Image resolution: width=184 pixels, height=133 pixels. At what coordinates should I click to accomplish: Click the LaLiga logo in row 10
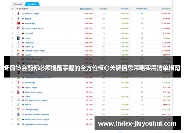click(x=18, y=54)
